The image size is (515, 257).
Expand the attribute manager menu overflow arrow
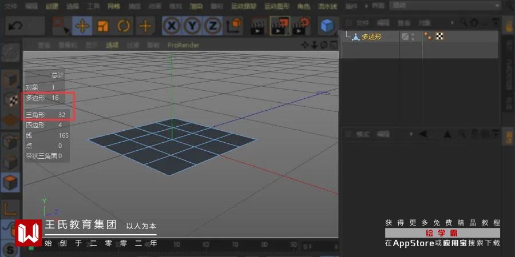coord(411,134)
